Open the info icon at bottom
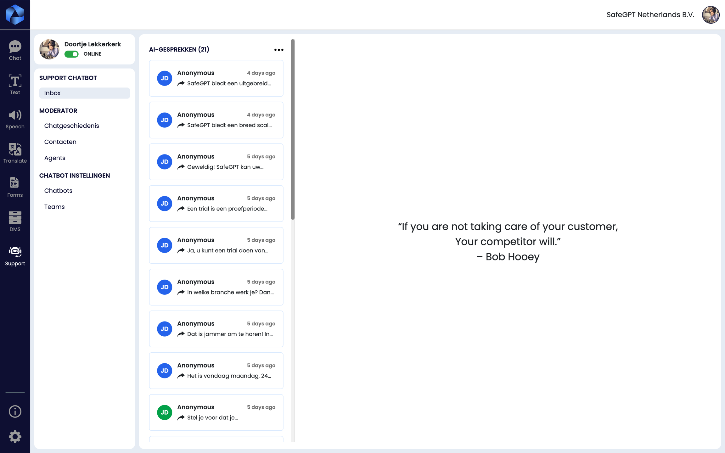This screenshot has height=453, width=725. (15, 411)
